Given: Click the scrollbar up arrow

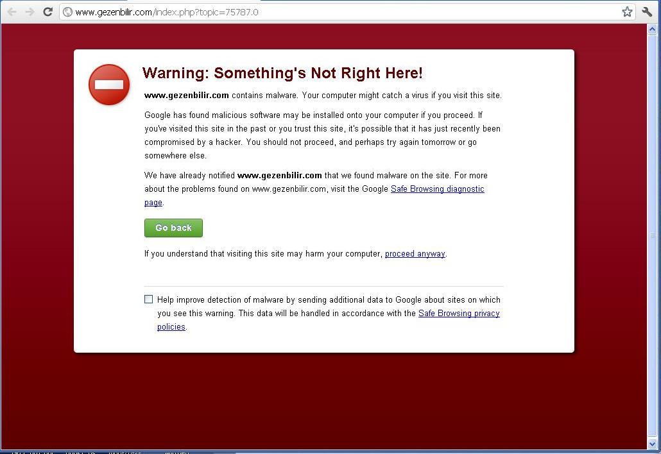Looking at the screenshot, I should [x=653, y=29].
